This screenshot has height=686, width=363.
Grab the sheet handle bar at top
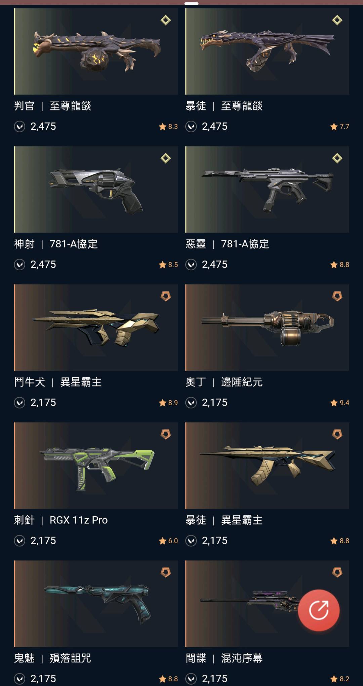(191, 3)
